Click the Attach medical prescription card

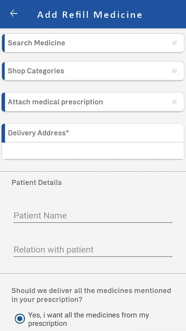point(93,102)
